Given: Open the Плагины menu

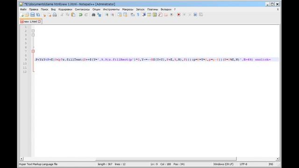Looking at the screenshot, I should (x=153, y=9).
